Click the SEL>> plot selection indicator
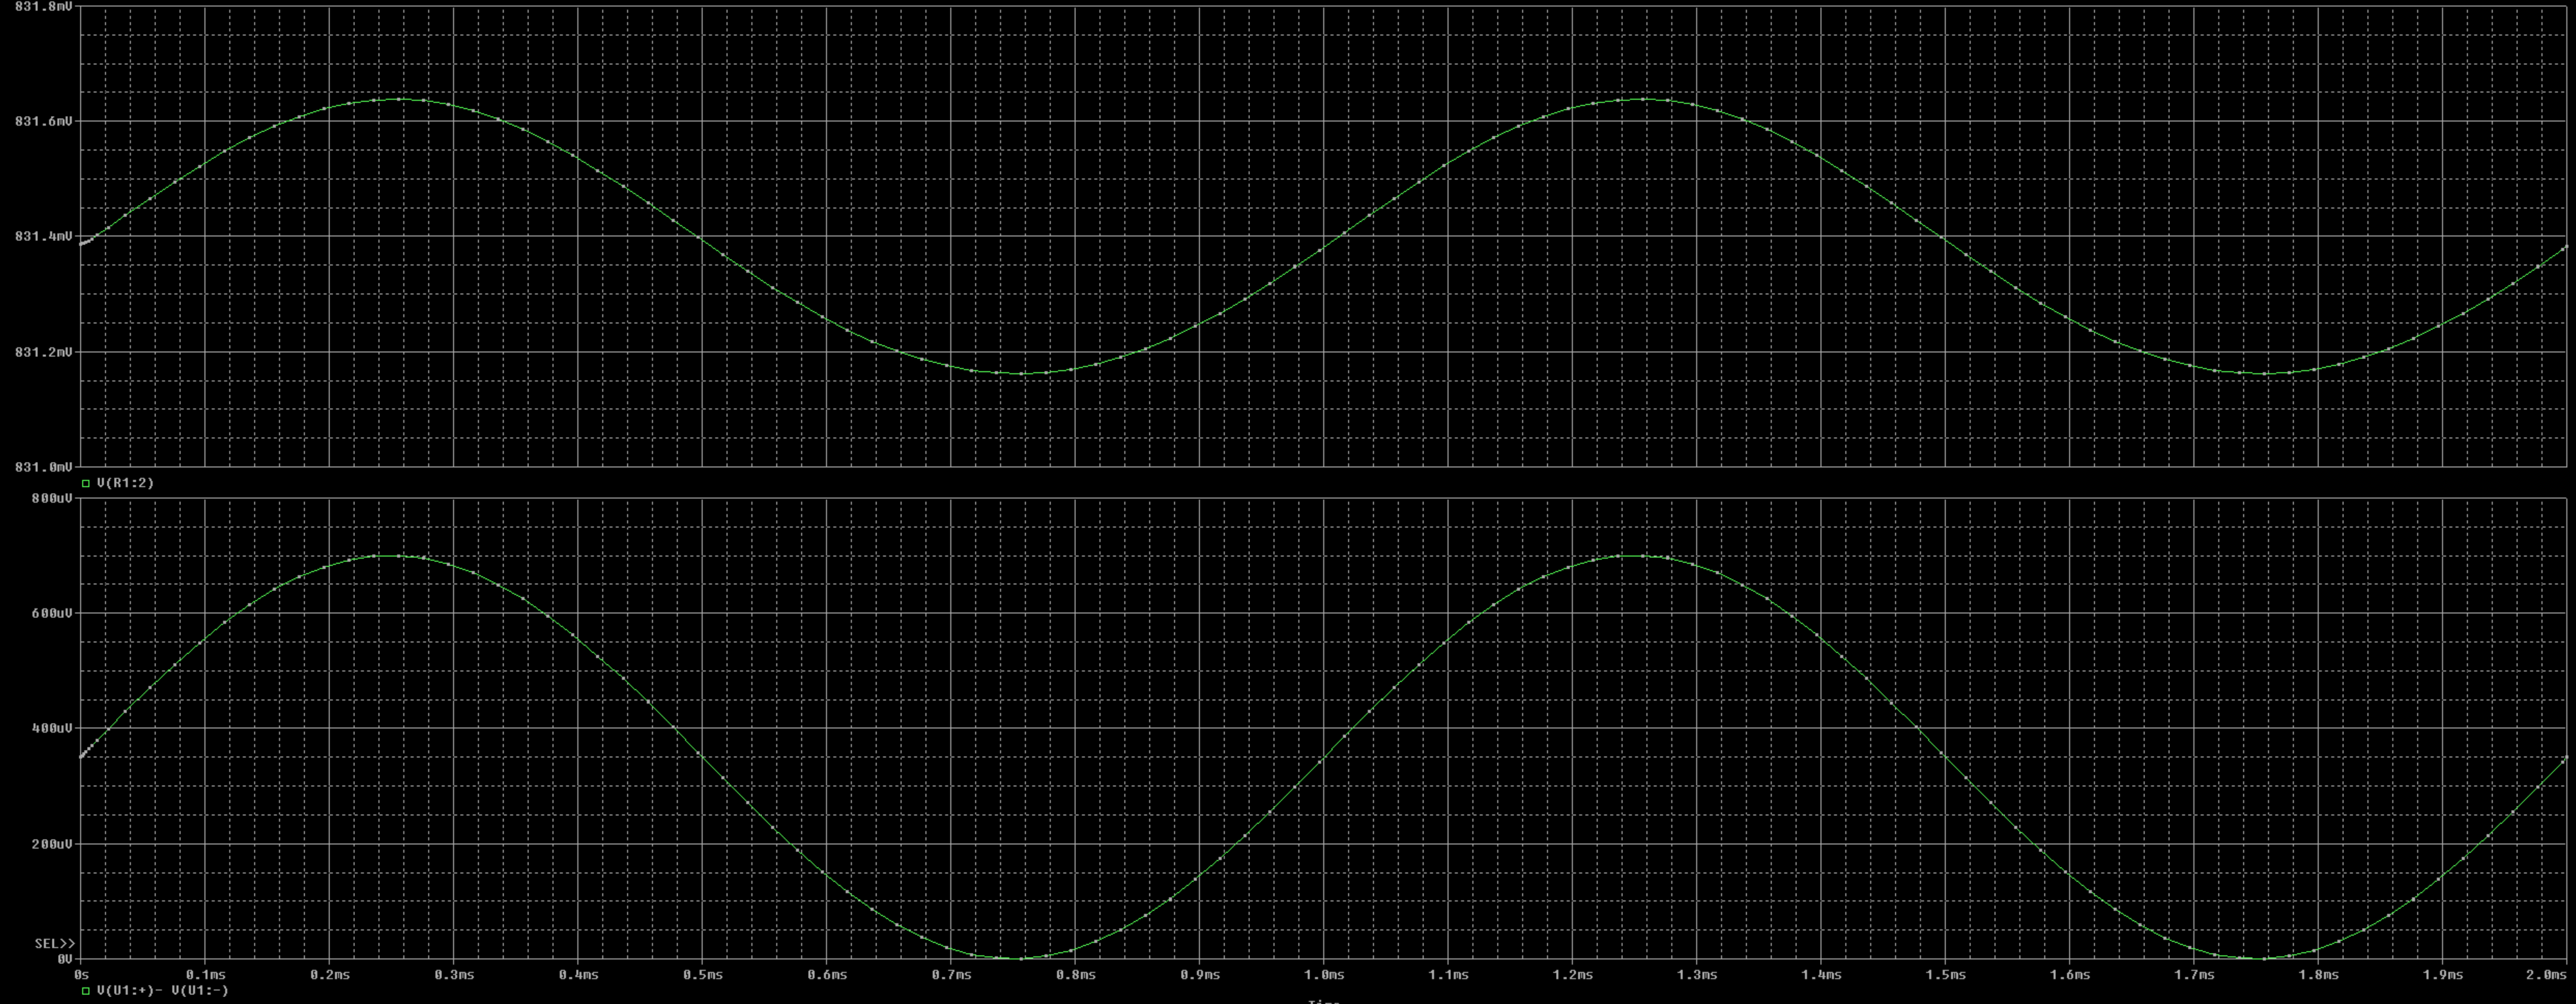Viewport: 2576px width, 1004px height. click(x=54, y=943)
